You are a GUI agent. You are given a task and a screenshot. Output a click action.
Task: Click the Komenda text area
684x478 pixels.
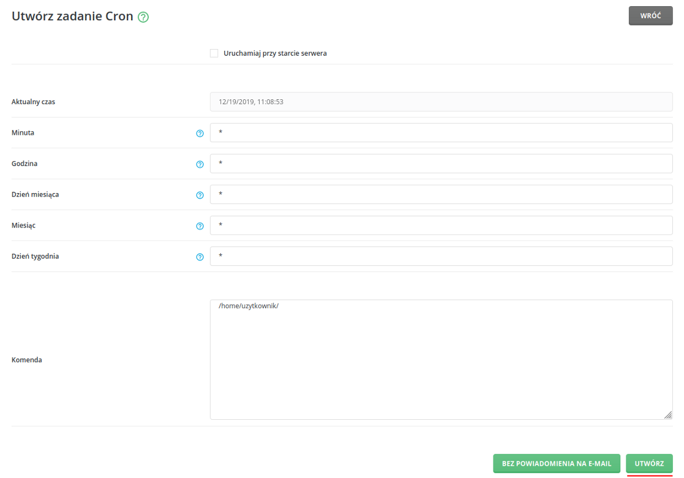click(x=441, y=360)
